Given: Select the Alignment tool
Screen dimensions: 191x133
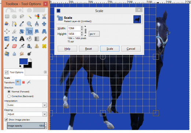Looking at the screenshot, I should click(x=7, y=32).
